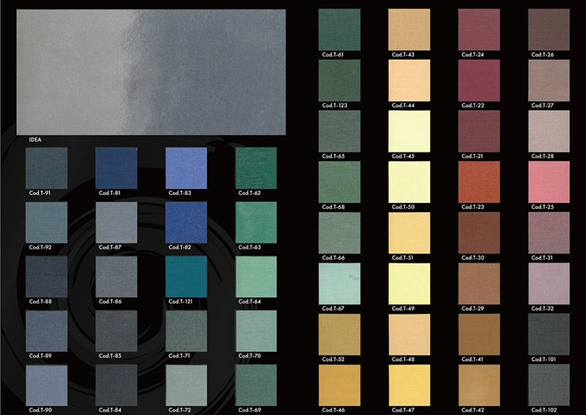
Task: Pick the light gray Cod.T-87 swatch
Action: pos(116,223)
